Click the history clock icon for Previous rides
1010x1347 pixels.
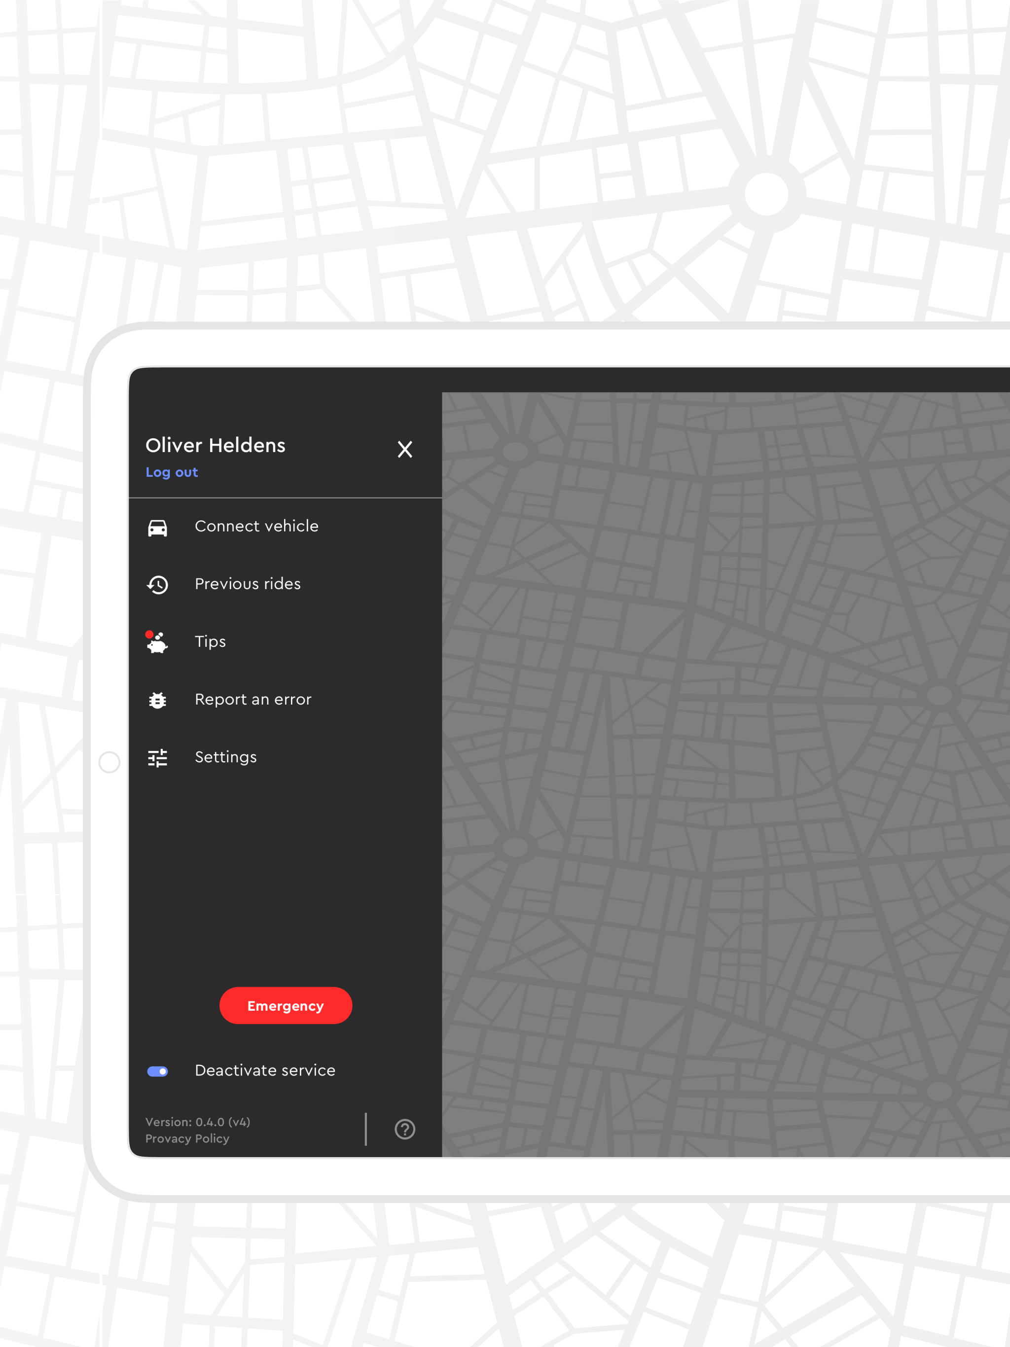pyautogui.click(x=157, y=585)
